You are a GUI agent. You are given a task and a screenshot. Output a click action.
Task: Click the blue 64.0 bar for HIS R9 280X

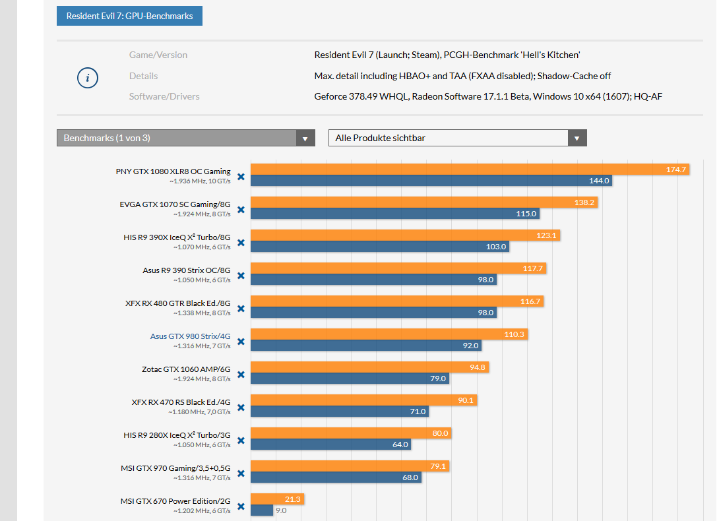point(330,444)
